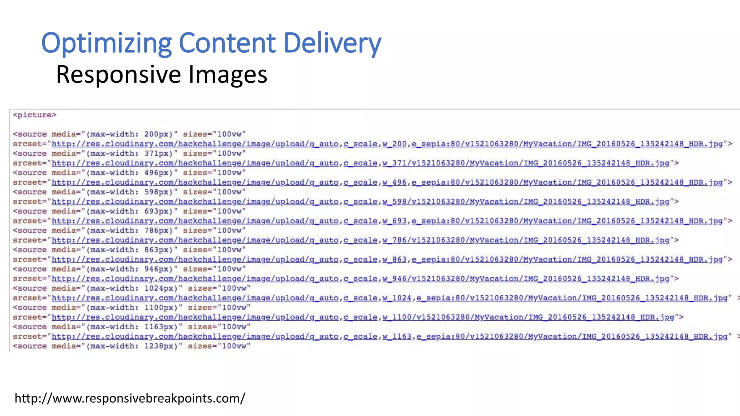
Task: Open the w_946 Cloudinary image link
Action: 361,279
